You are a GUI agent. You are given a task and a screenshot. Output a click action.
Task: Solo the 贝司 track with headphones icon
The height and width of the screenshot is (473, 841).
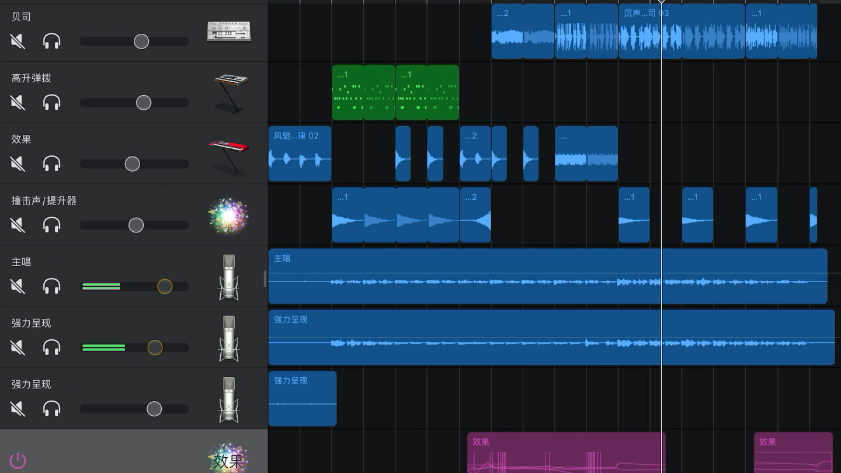52,41
